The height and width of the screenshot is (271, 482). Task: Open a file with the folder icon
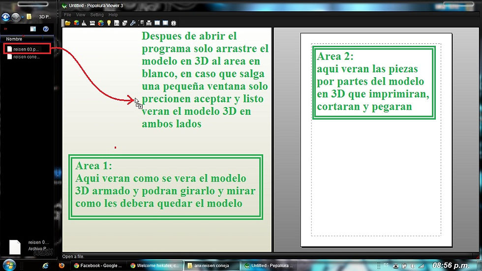pyautogui.click(x=68, y=23)
